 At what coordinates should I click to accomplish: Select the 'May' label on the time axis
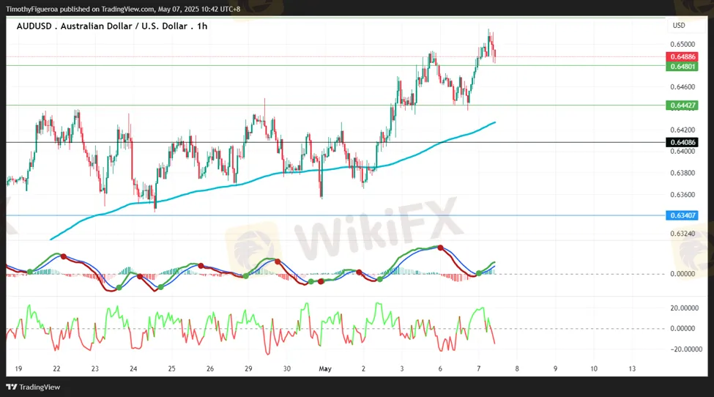pyautogui.click(x=324, y=368)
